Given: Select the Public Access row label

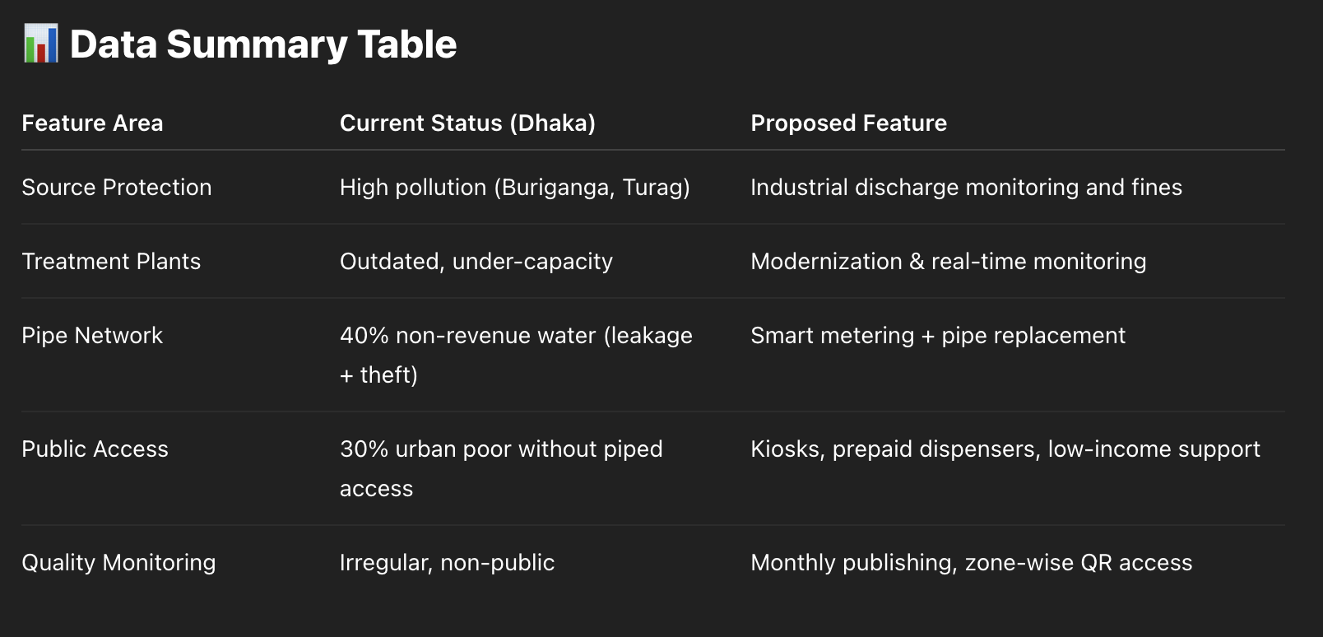Looking at the screenshot, I should coord(95,449).
